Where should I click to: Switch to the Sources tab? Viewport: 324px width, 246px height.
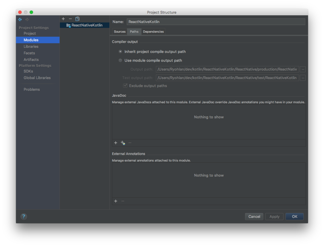pyautogui.click(x=120, y=32)
